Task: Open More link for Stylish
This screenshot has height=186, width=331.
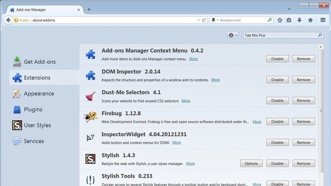Action: [x=190, y=163]
